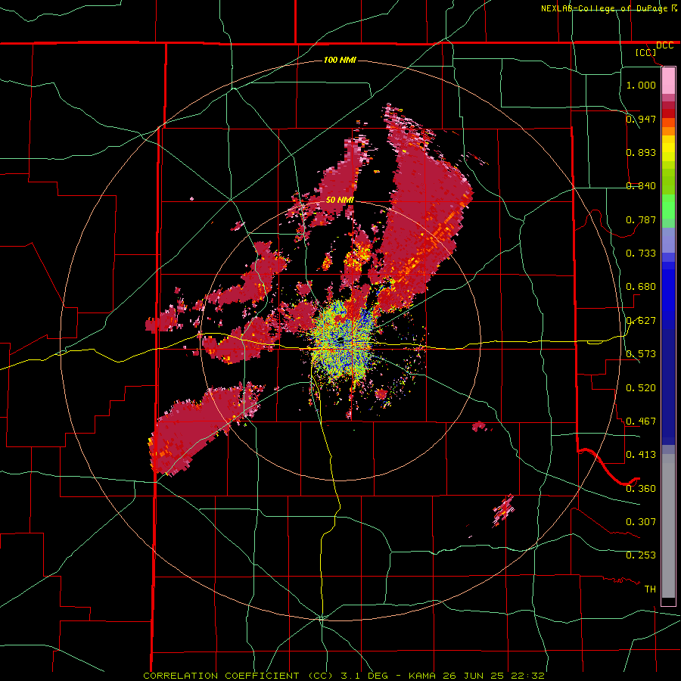Click the 0.947 legend value
The height and width of the screenshot is (681, 681).
tap(641, 119)
